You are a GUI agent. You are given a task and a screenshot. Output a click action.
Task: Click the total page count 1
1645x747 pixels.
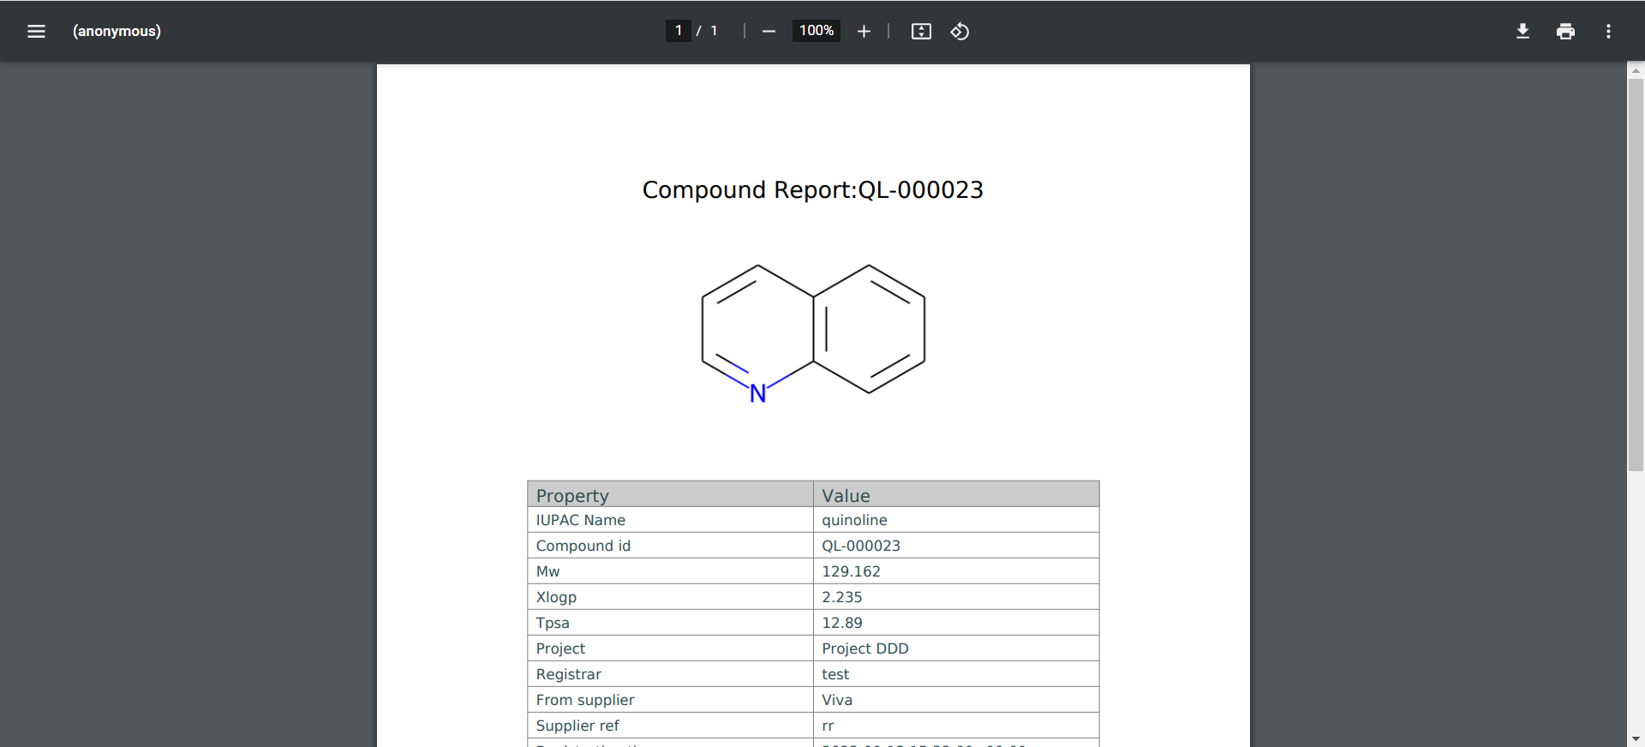714,31
